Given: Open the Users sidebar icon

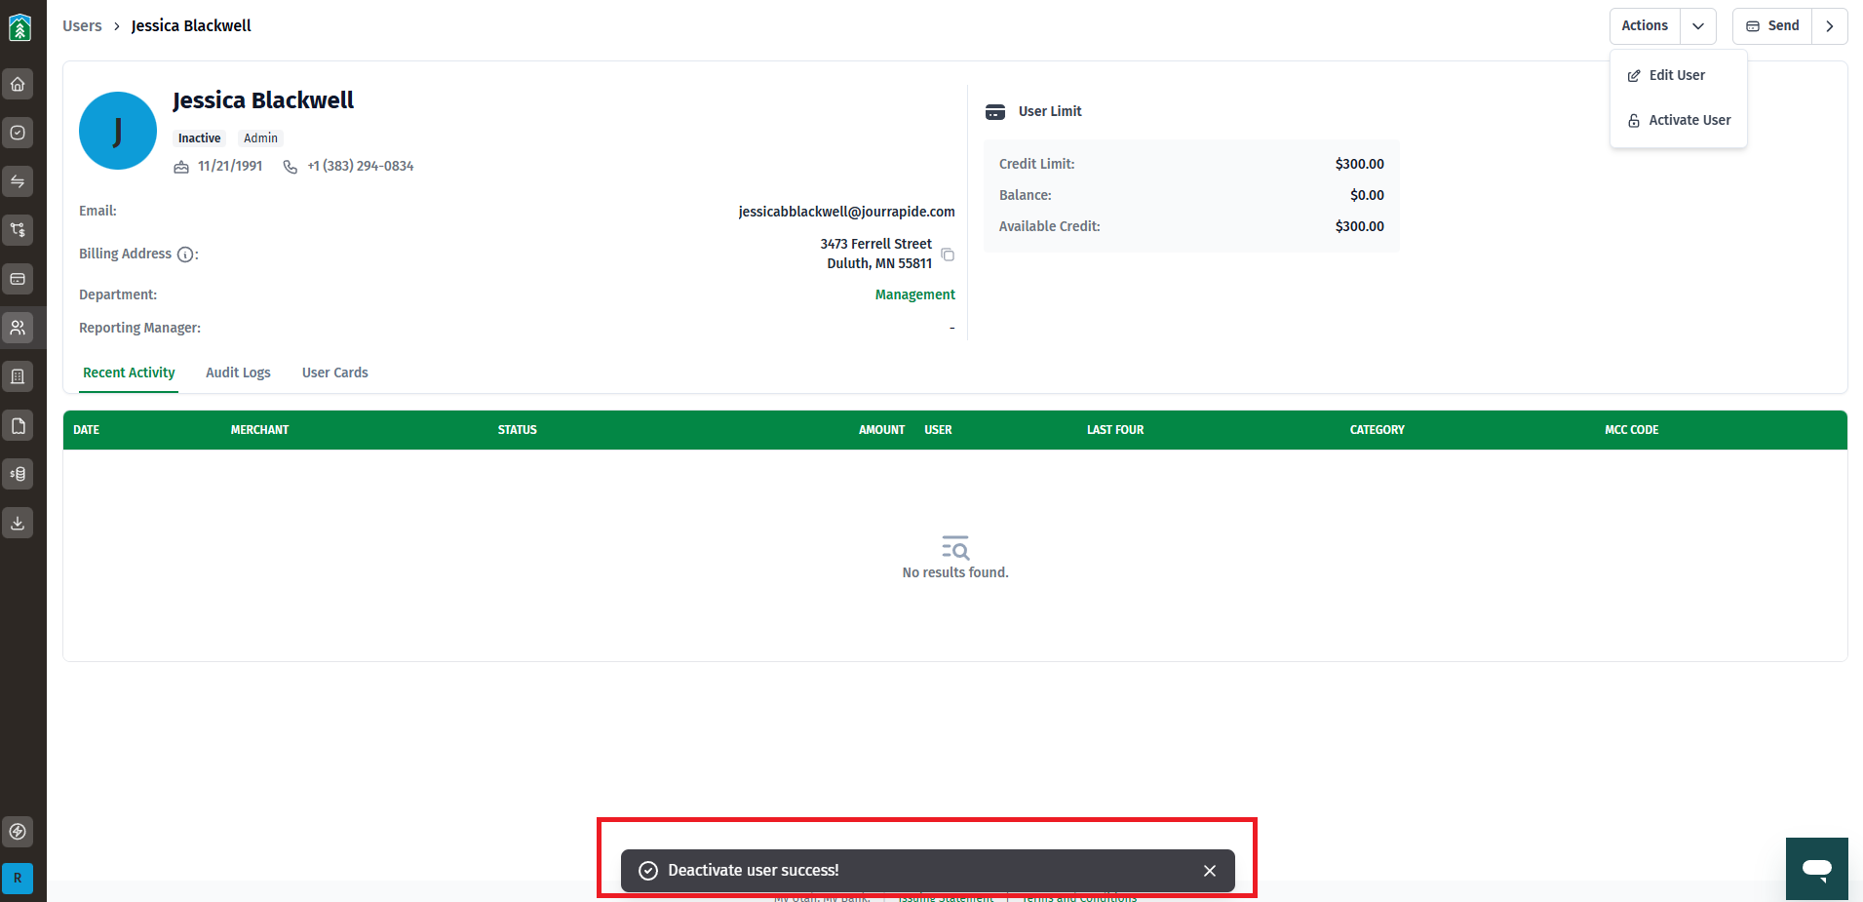Looking at the screenshot, I should 18,328.
